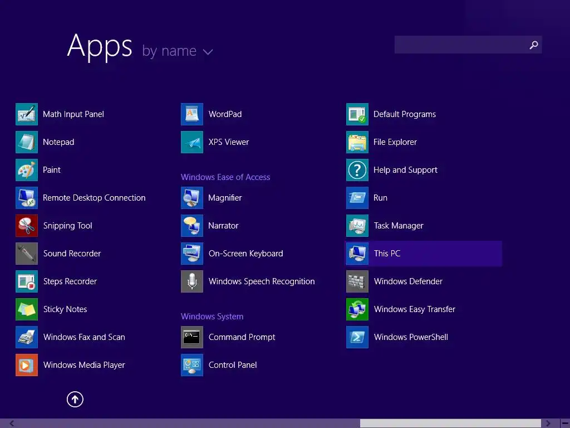Click the 'Sticky Notes' label
This screenshot has height=428, width=570.
click(x=65, y=309)
